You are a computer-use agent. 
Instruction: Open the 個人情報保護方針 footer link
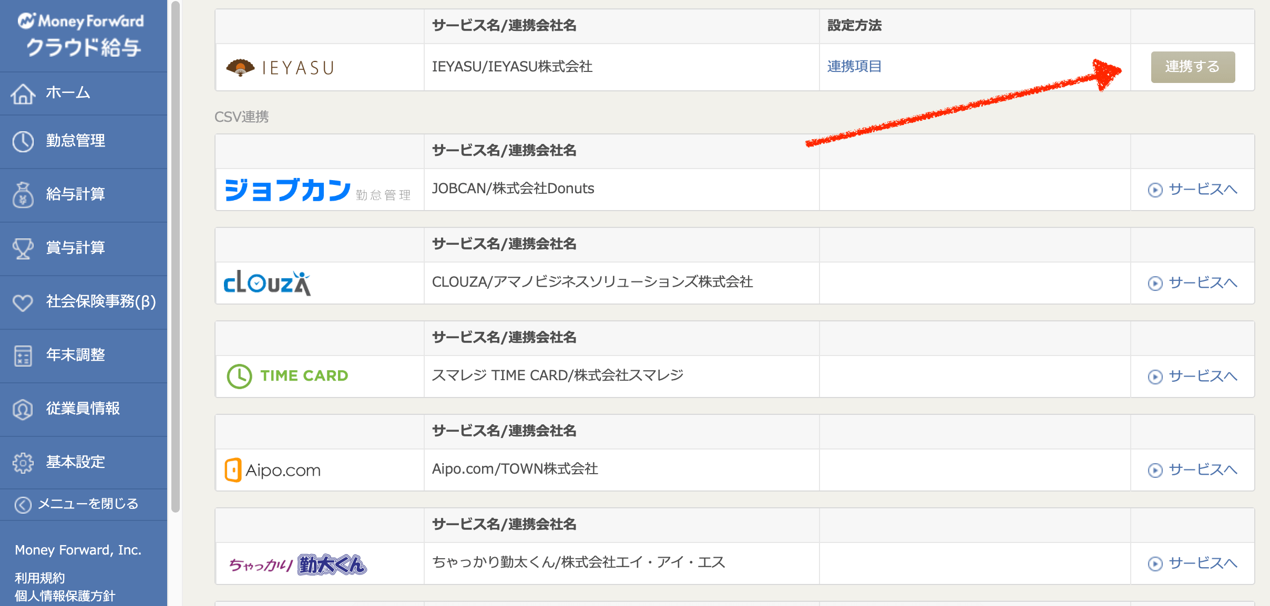pos(65,596)
